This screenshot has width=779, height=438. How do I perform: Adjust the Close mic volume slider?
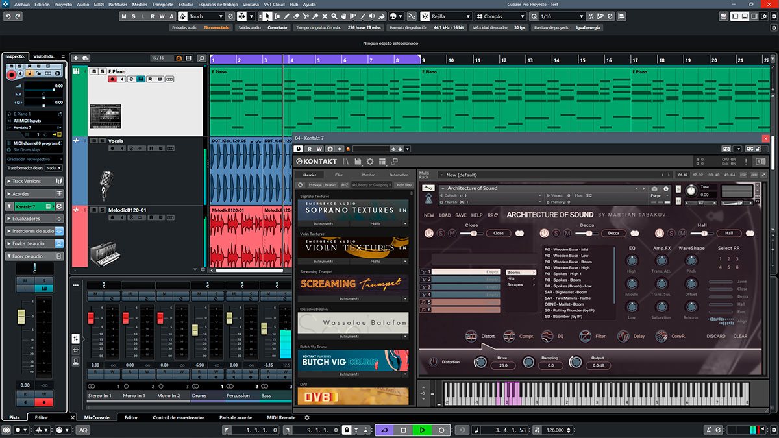[x=471, y=233]
